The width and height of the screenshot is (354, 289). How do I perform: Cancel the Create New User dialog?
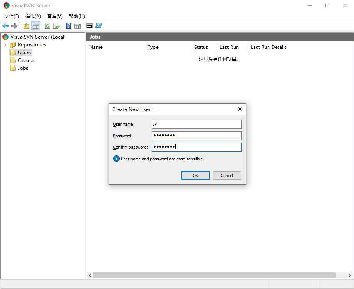pos(227,176)
